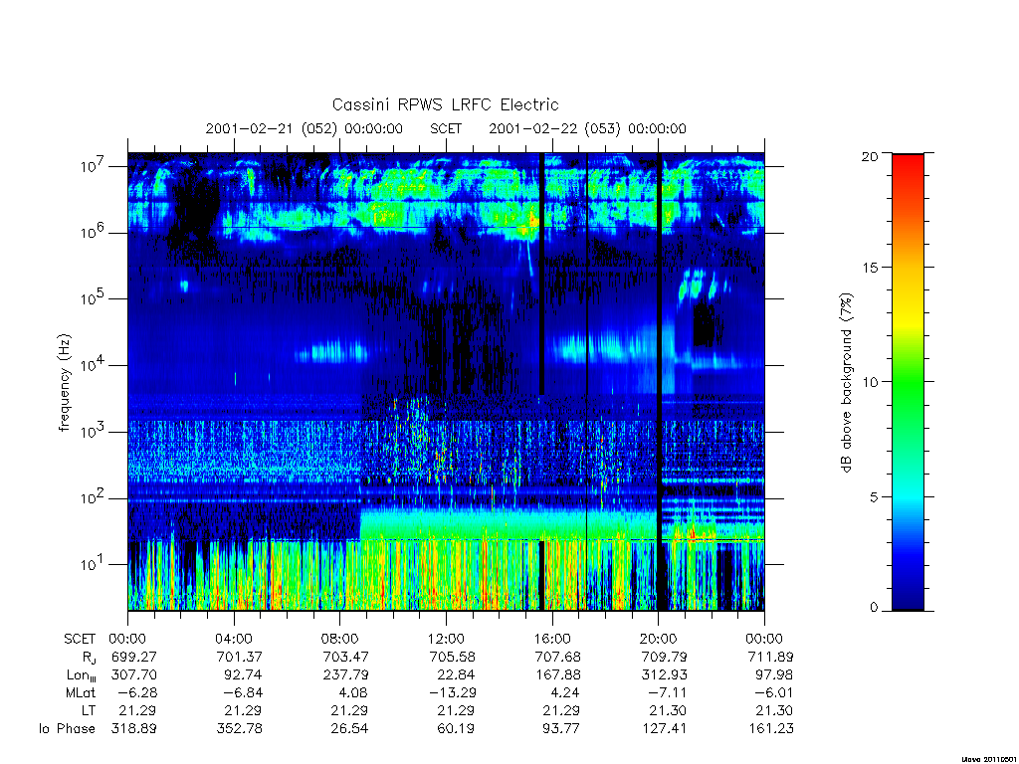Click the 'SCET' label between the header dates
The width and height of the screenshot is (1019, 764).
point(446,128)
